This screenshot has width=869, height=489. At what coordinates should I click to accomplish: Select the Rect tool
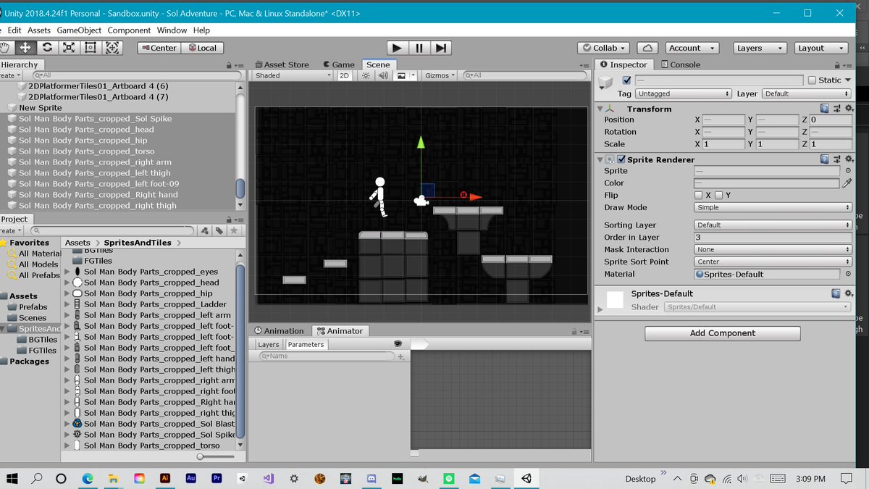(x=91, y=48)
